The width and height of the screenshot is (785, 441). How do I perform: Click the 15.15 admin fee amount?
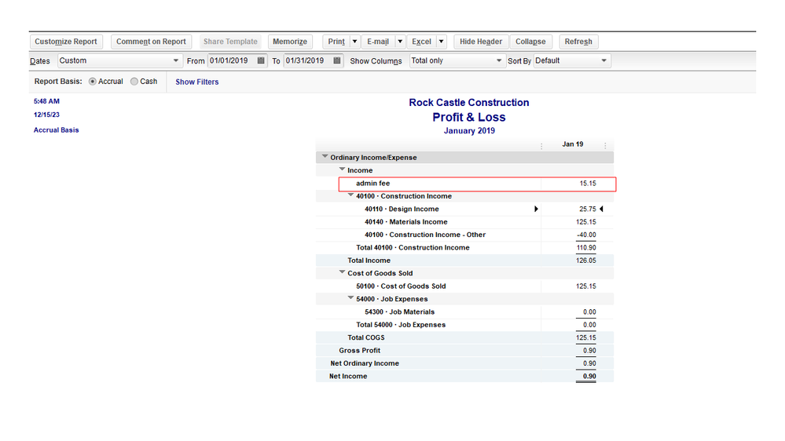click(588, 184)
